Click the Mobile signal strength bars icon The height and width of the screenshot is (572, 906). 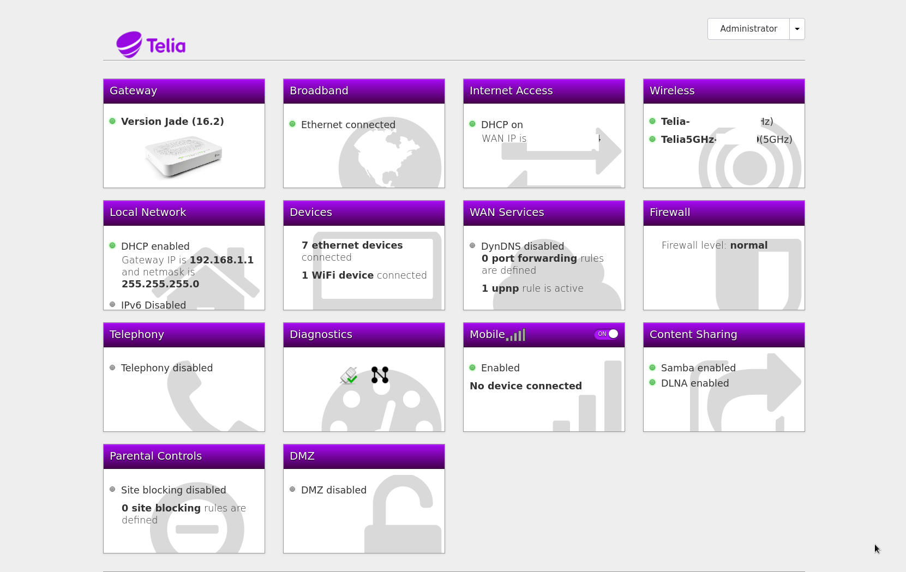point(515,335)
